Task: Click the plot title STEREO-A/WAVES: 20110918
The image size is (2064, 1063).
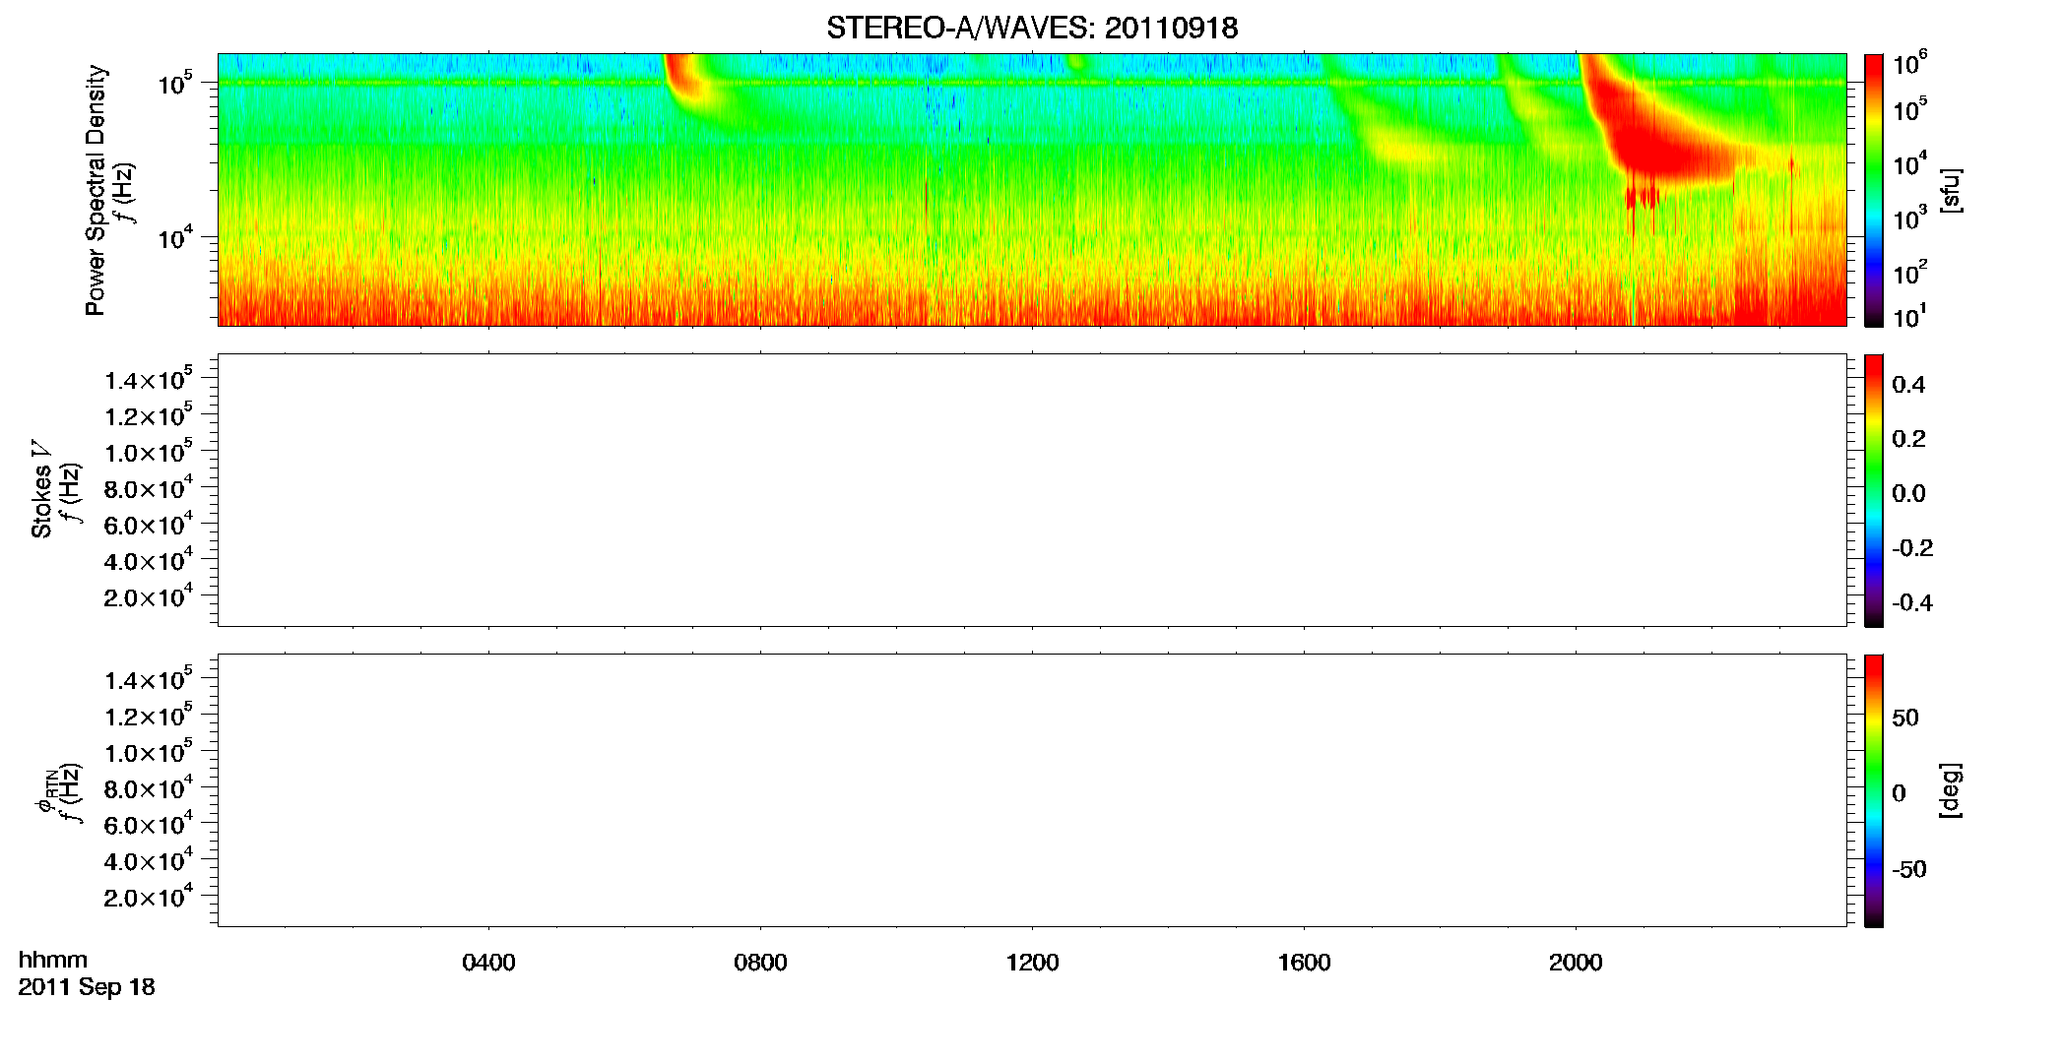Action: pyautogui.click(x=1032, y=29)
